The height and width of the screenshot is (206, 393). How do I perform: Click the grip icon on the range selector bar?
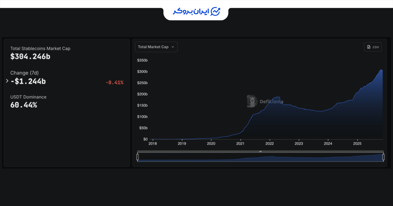tap(260, 151)
